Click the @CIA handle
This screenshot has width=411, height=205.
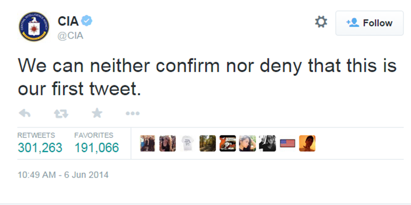pyautogui.click(x=70, y=36)
